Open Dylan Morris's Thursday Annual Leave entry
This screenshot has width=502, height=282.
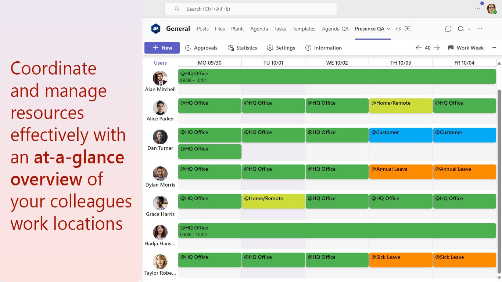401,172
